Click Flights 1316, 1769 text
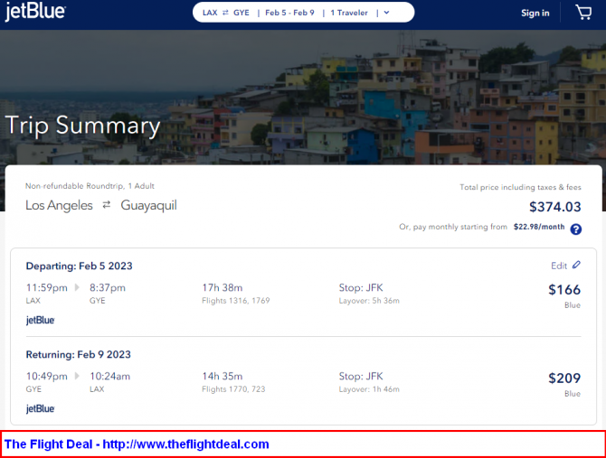 point(236,301)
